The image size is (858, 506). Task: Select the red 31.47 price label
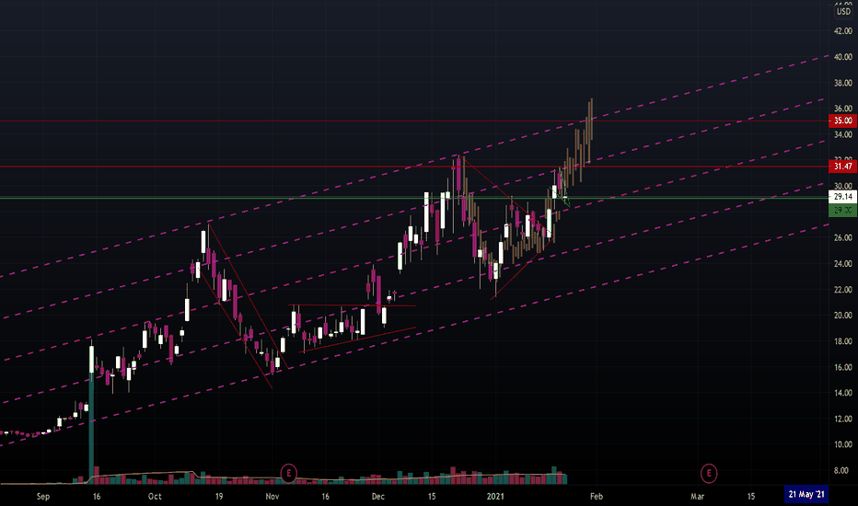842,167
